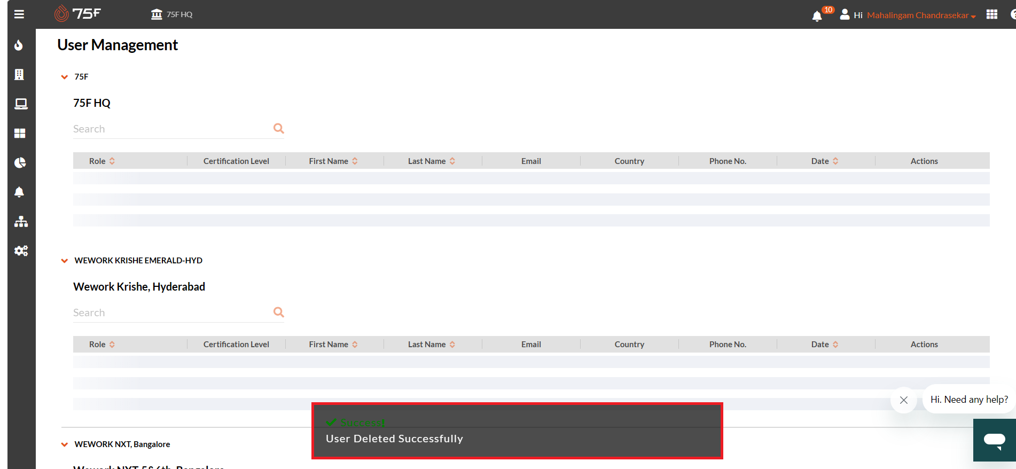This screenshot has width=1016, height=469.
Task: Click the 75F HQ search magnifier icon
Action: [x=278, y=128]
